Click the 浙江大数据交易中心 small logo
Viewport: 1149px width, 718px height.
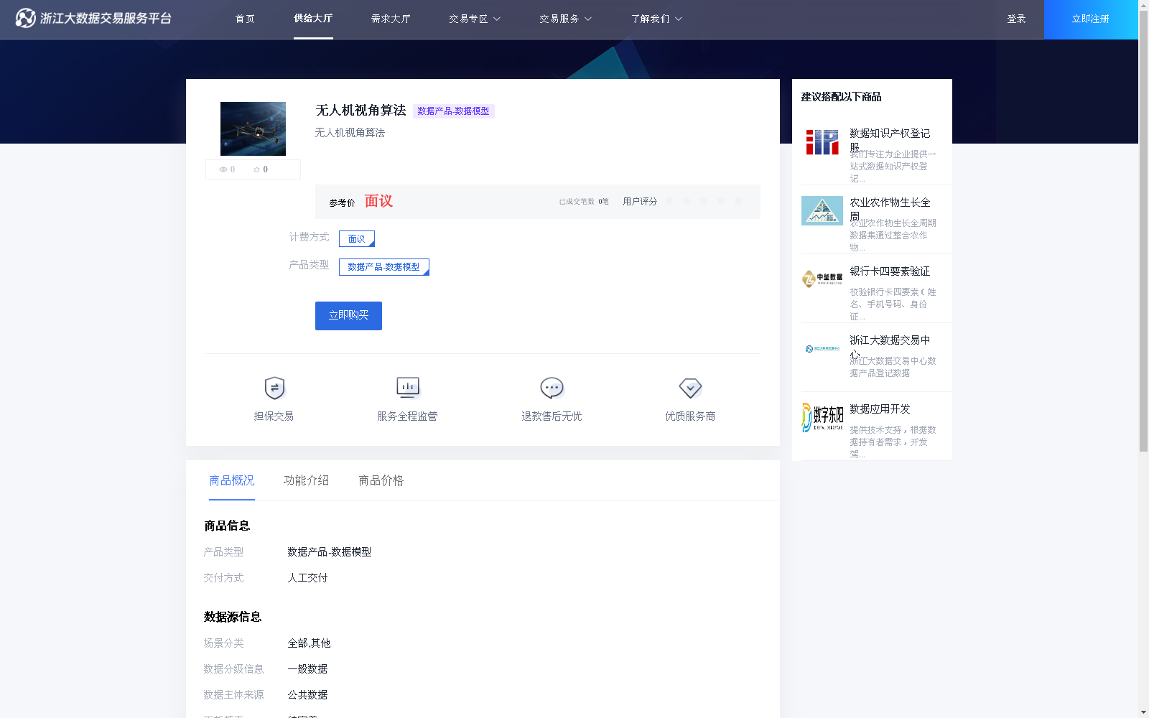pyautogui.click(x=822, y=349)
